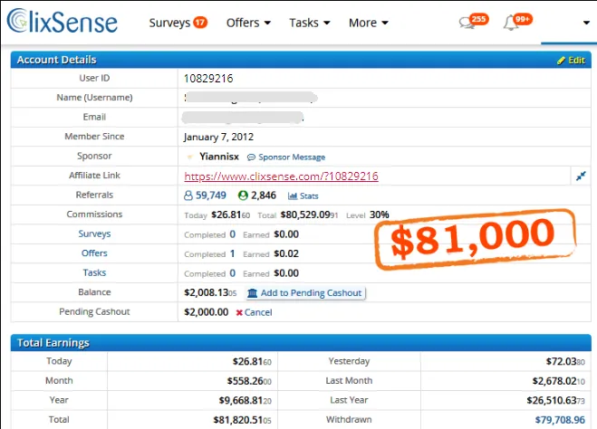Open chat messages icon with 255 badge
Image resolution: width=597 pixels, height=429 pixels.
click(473, 22)
